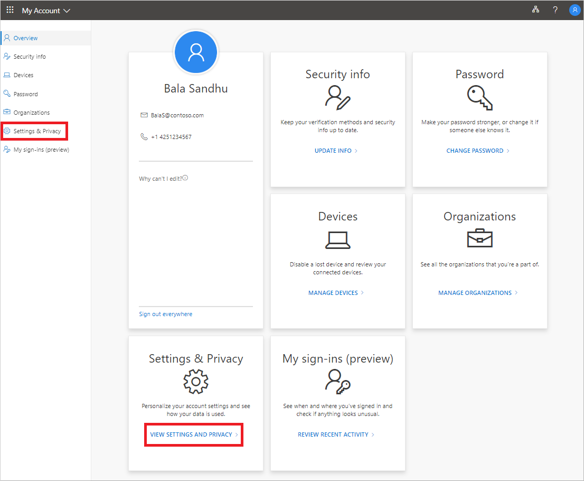Click the Organizations icon in the sidebar
Screen dimensions: 584x481
point(6,112)
